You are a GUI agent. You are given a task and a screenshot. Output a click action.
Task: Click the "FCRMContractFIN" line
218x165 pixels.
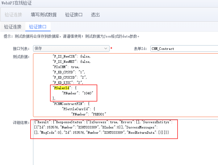pos(71,104)
